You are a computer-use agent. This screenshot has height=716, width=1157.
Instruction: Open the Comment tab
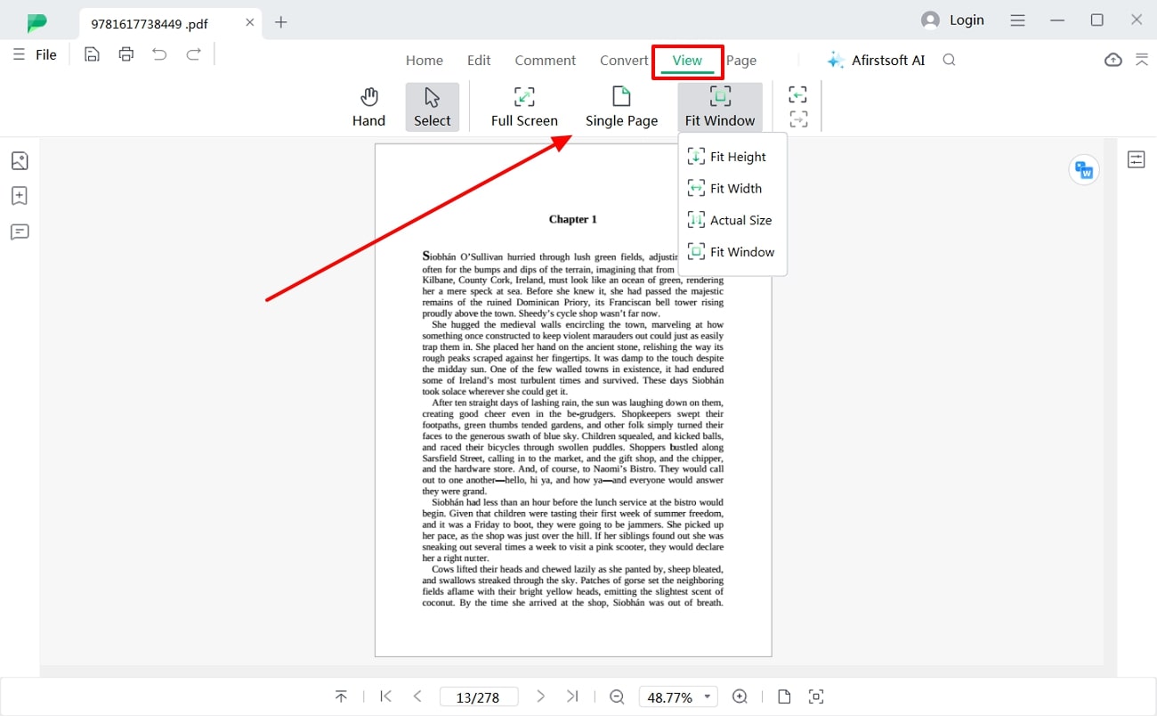tap(546, 61)
